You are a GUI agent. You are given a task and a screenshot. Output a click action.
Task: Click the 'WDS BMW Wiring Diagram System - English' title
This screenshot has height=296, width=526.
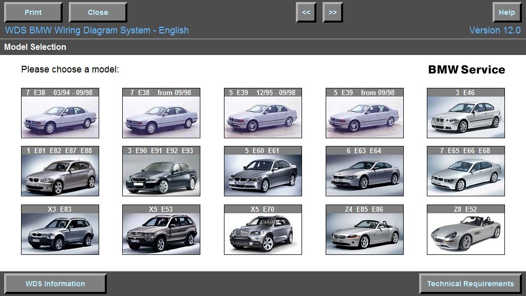(97, 30)
